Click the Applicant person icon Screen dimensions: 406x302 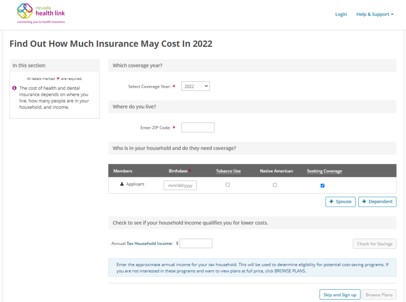(122, 184)
